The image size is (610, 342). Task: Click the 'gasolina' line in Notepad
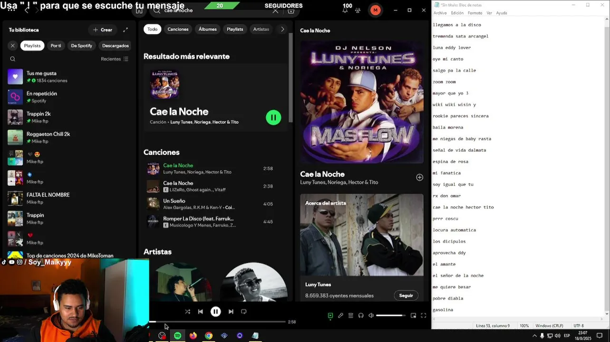pyautogui.click(x=443, y=310)
